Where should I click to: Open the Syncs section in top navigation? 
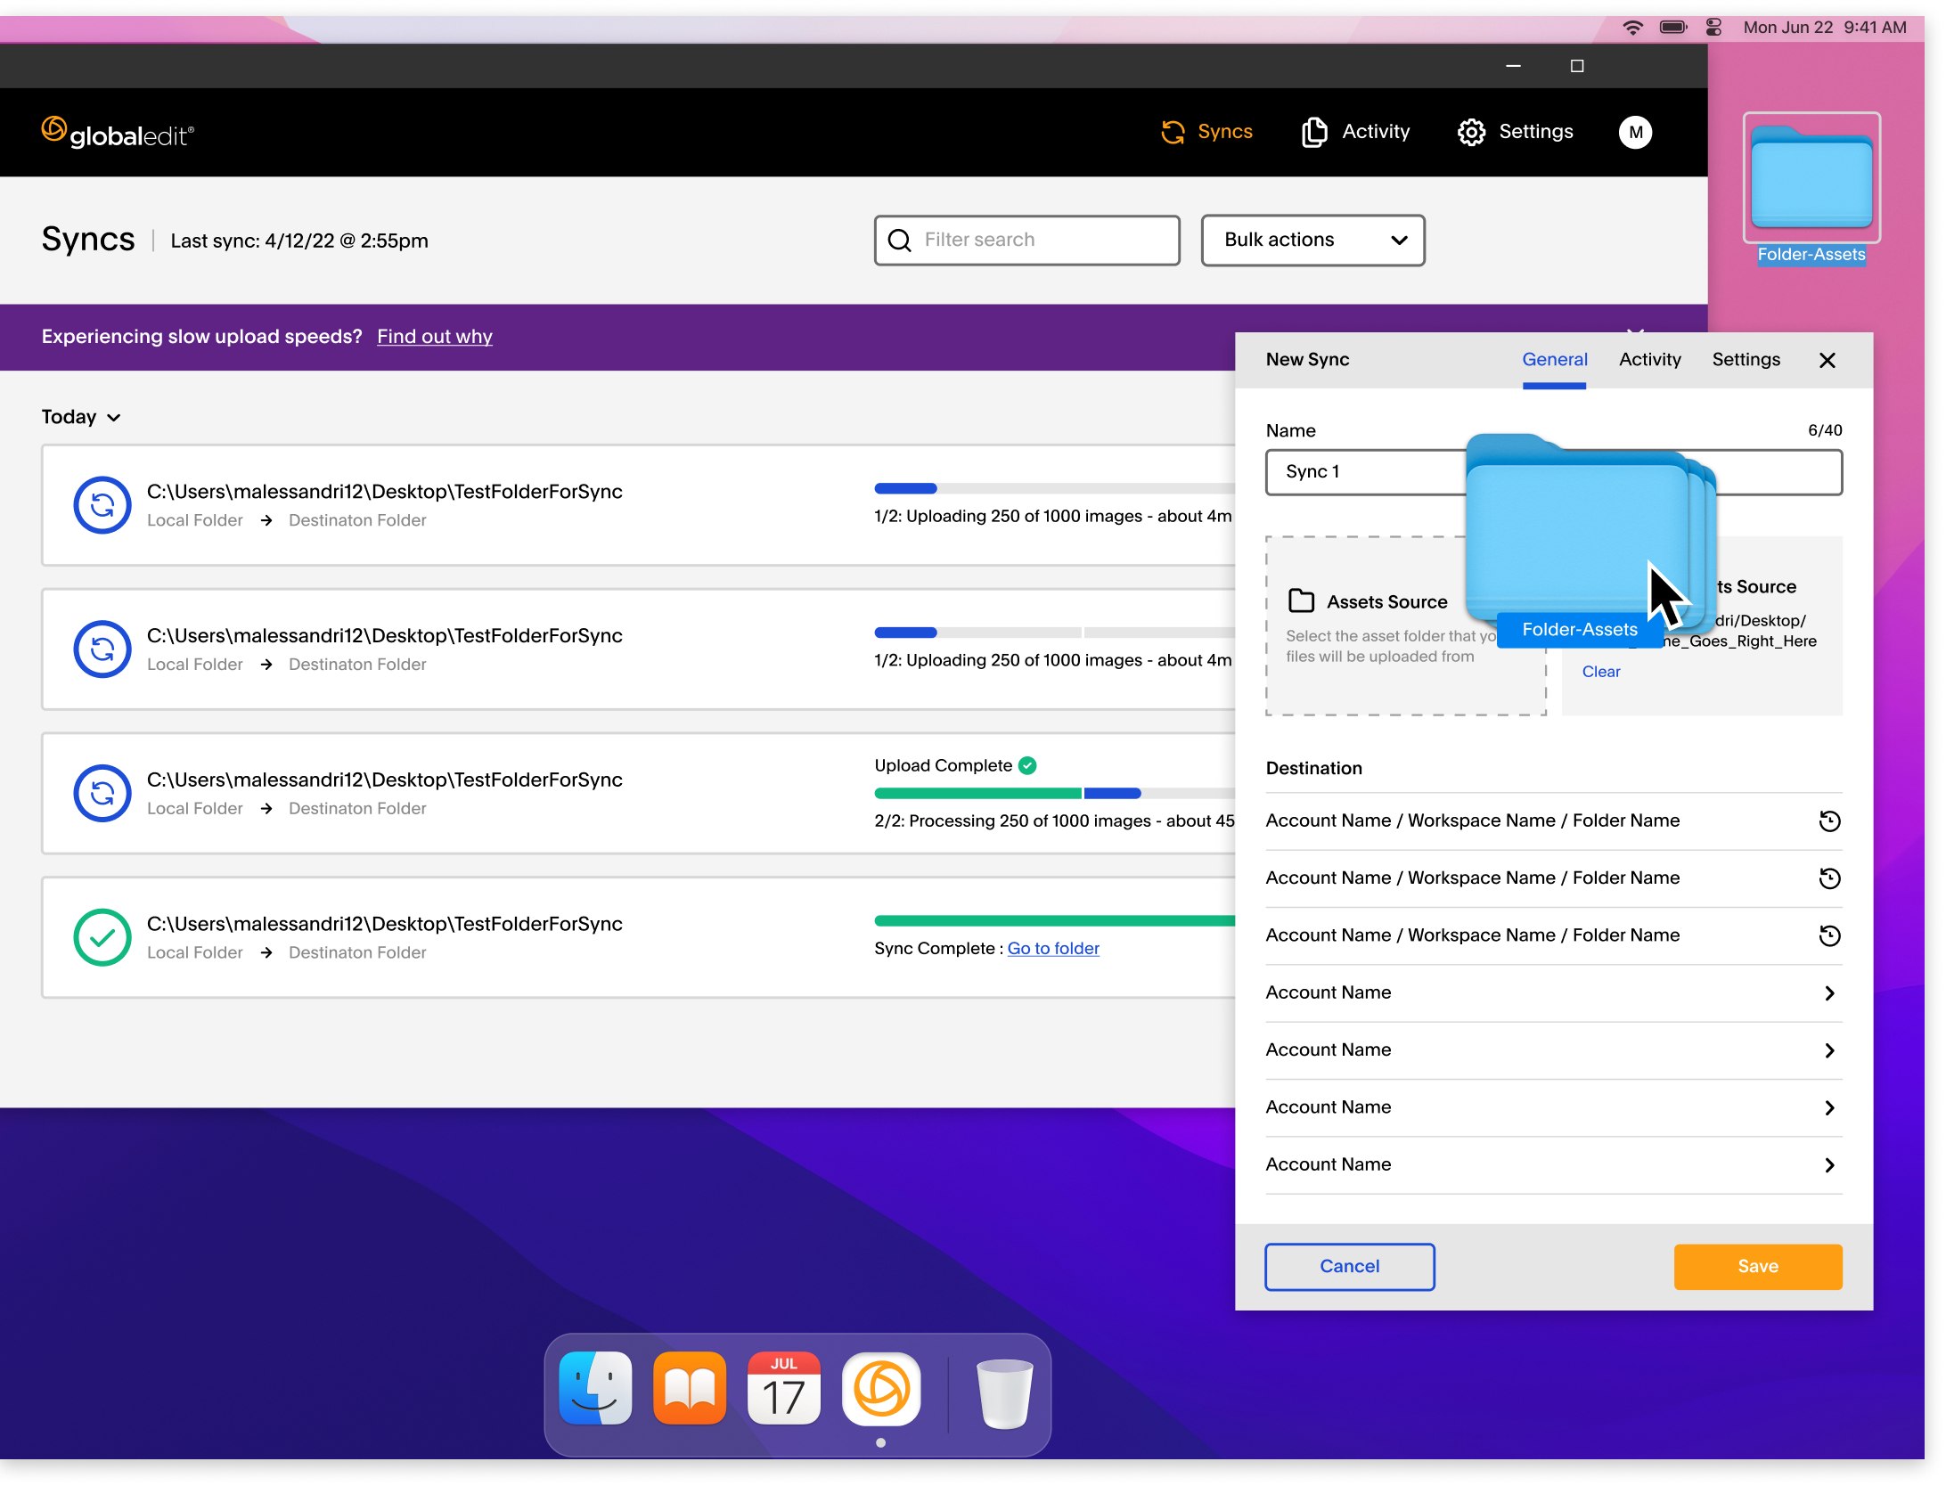coord(1206,132)
